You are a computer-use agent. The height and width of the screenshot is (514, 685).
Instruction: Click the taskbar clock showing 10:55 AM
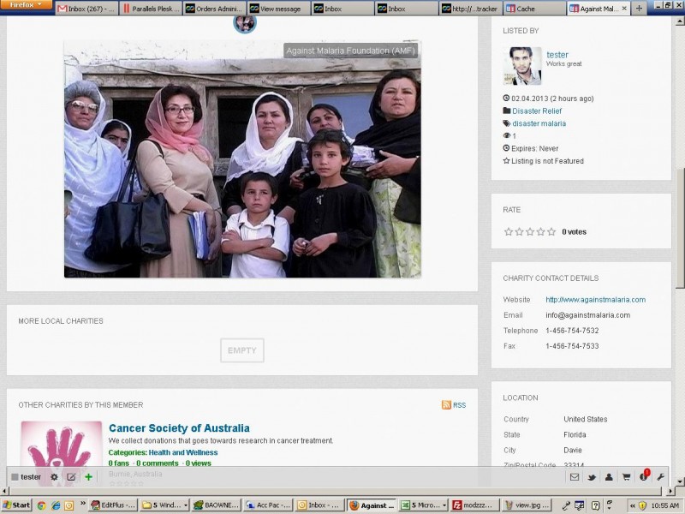[x=665, y=505]
